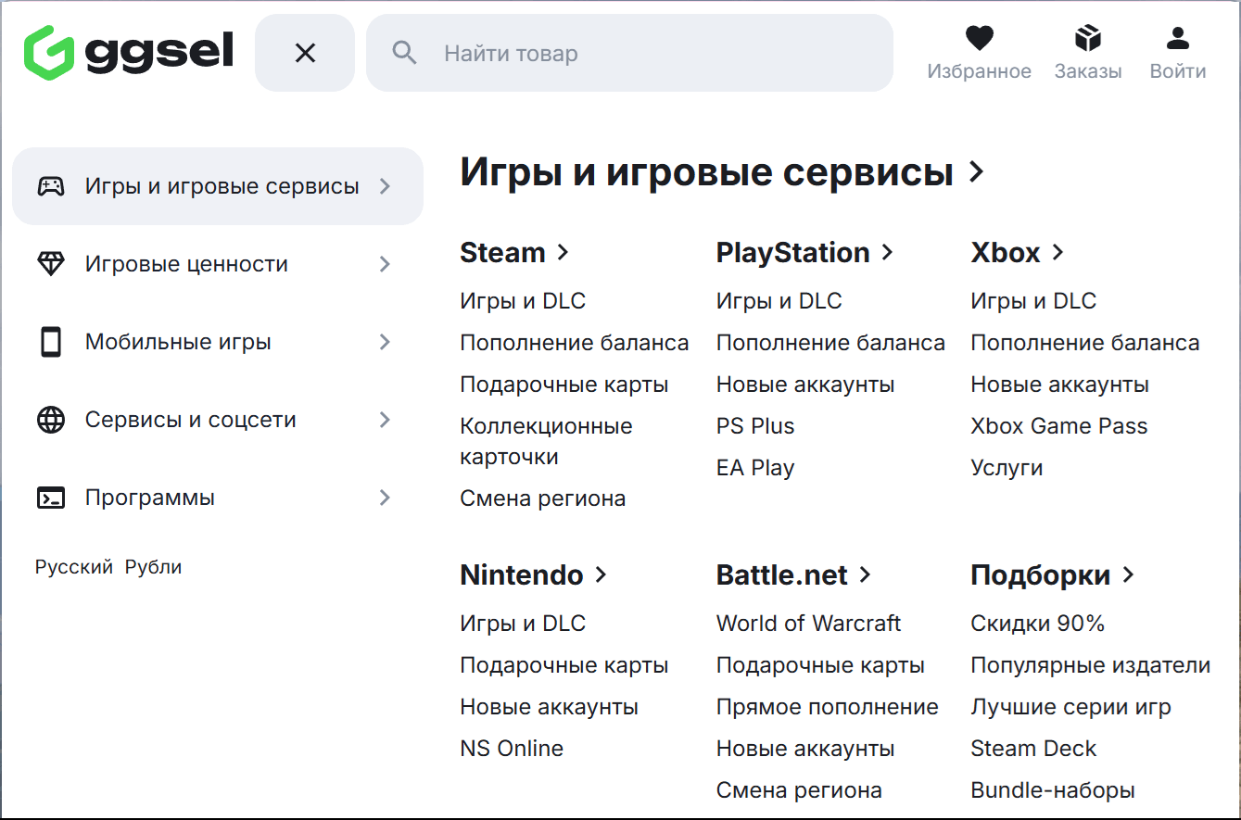Click phone icon for Мобильные игры

point(51,342)
